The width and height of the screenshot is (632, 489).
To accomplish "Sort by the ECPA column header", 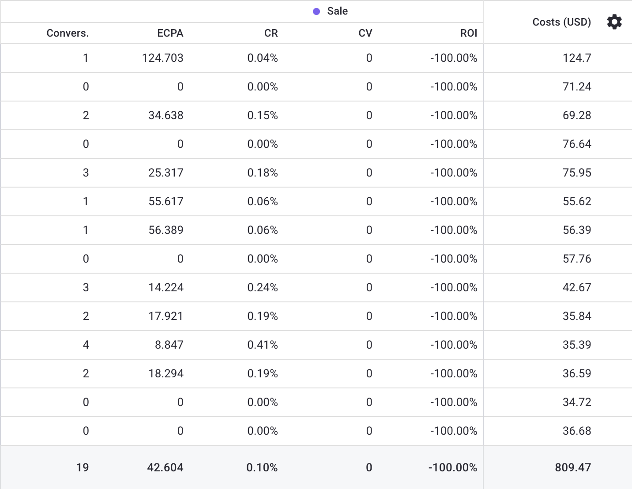I will (x=170, y=34).
